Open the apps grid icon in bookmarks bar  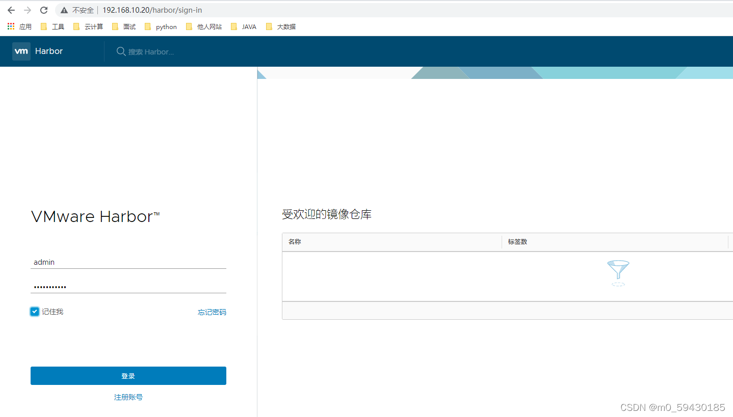(x=11, y=26)
